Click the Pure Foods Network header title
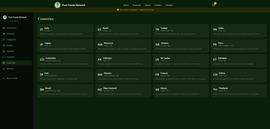The width and height of the screenshot is (270, 129). [74, 5]
